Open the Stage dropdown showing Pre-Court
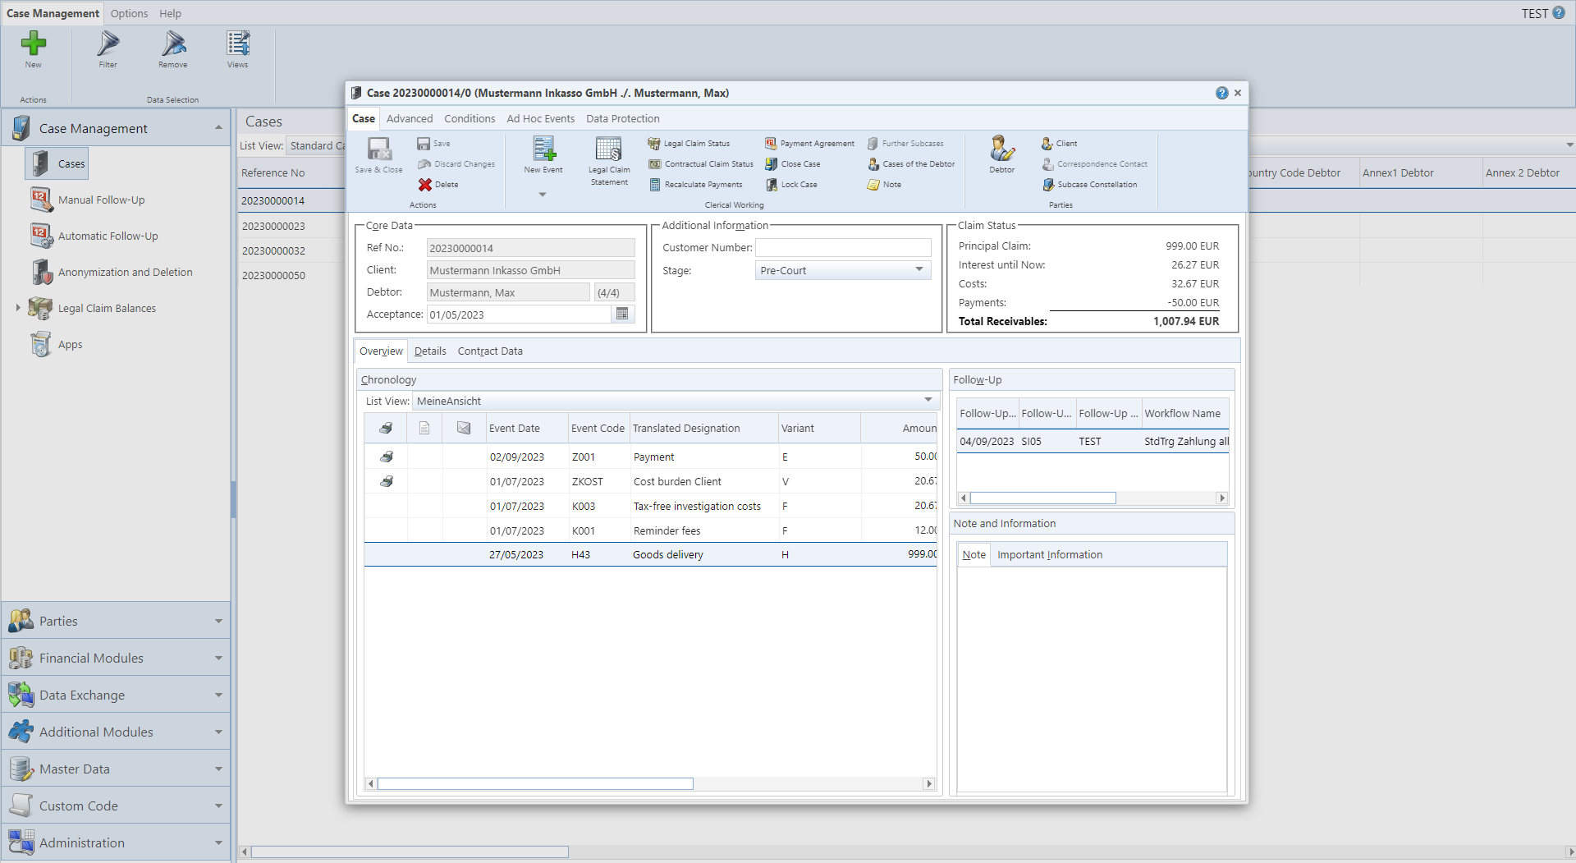Image resolution: width=1576 pixels, height=863 pixels. [842, 270]
